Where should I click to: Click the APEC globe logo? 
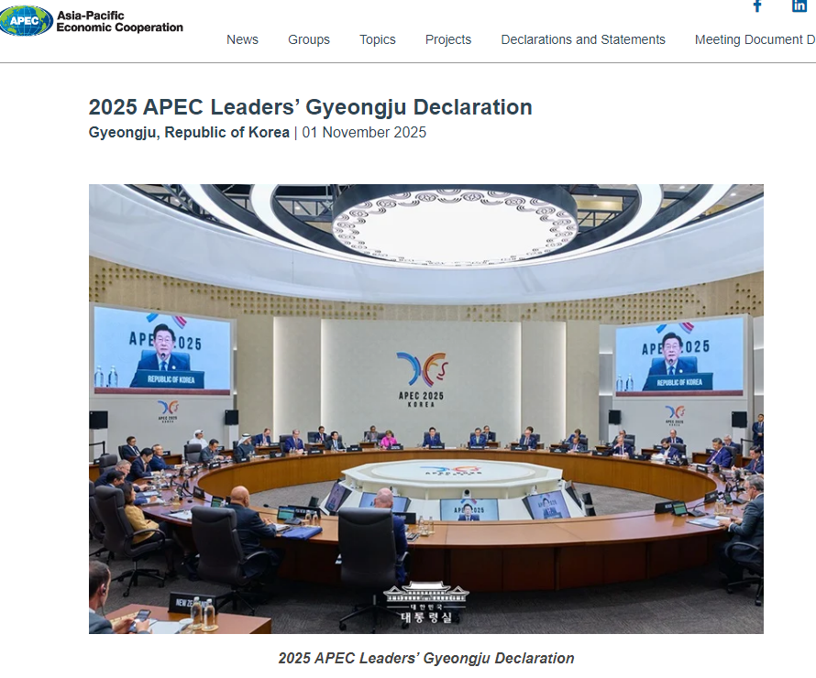27,21
